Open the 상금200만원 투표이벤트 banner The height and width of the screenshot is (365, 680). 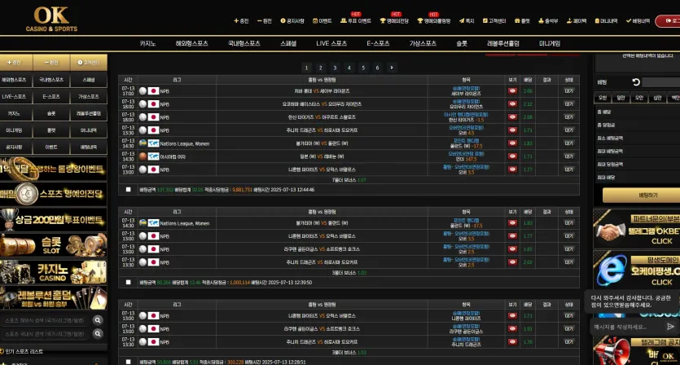point(54,220)
